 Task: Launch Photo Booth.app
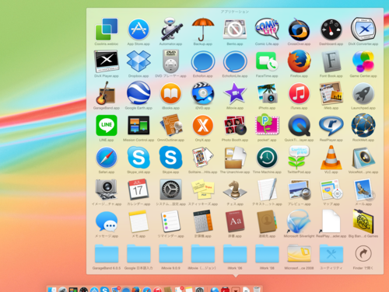[x=235, y=125]
